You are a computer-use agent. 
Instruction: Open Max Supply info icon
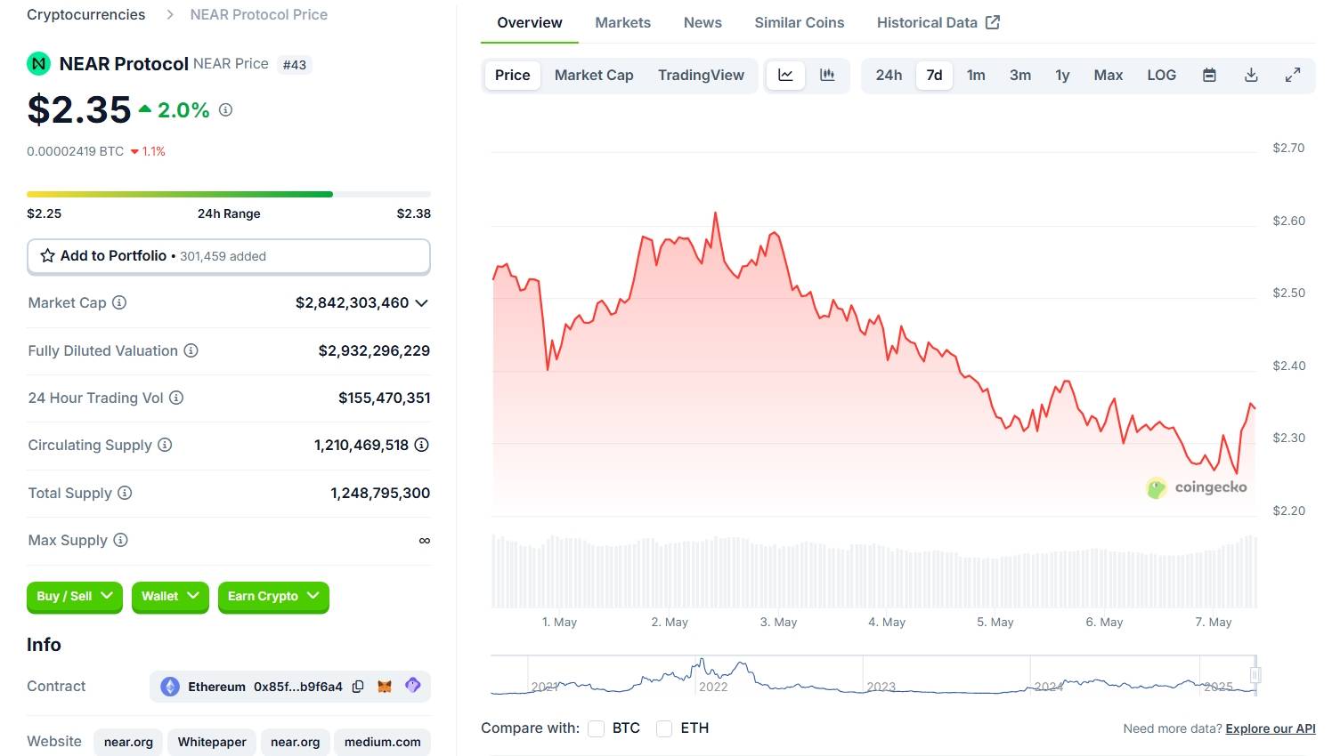120,540
